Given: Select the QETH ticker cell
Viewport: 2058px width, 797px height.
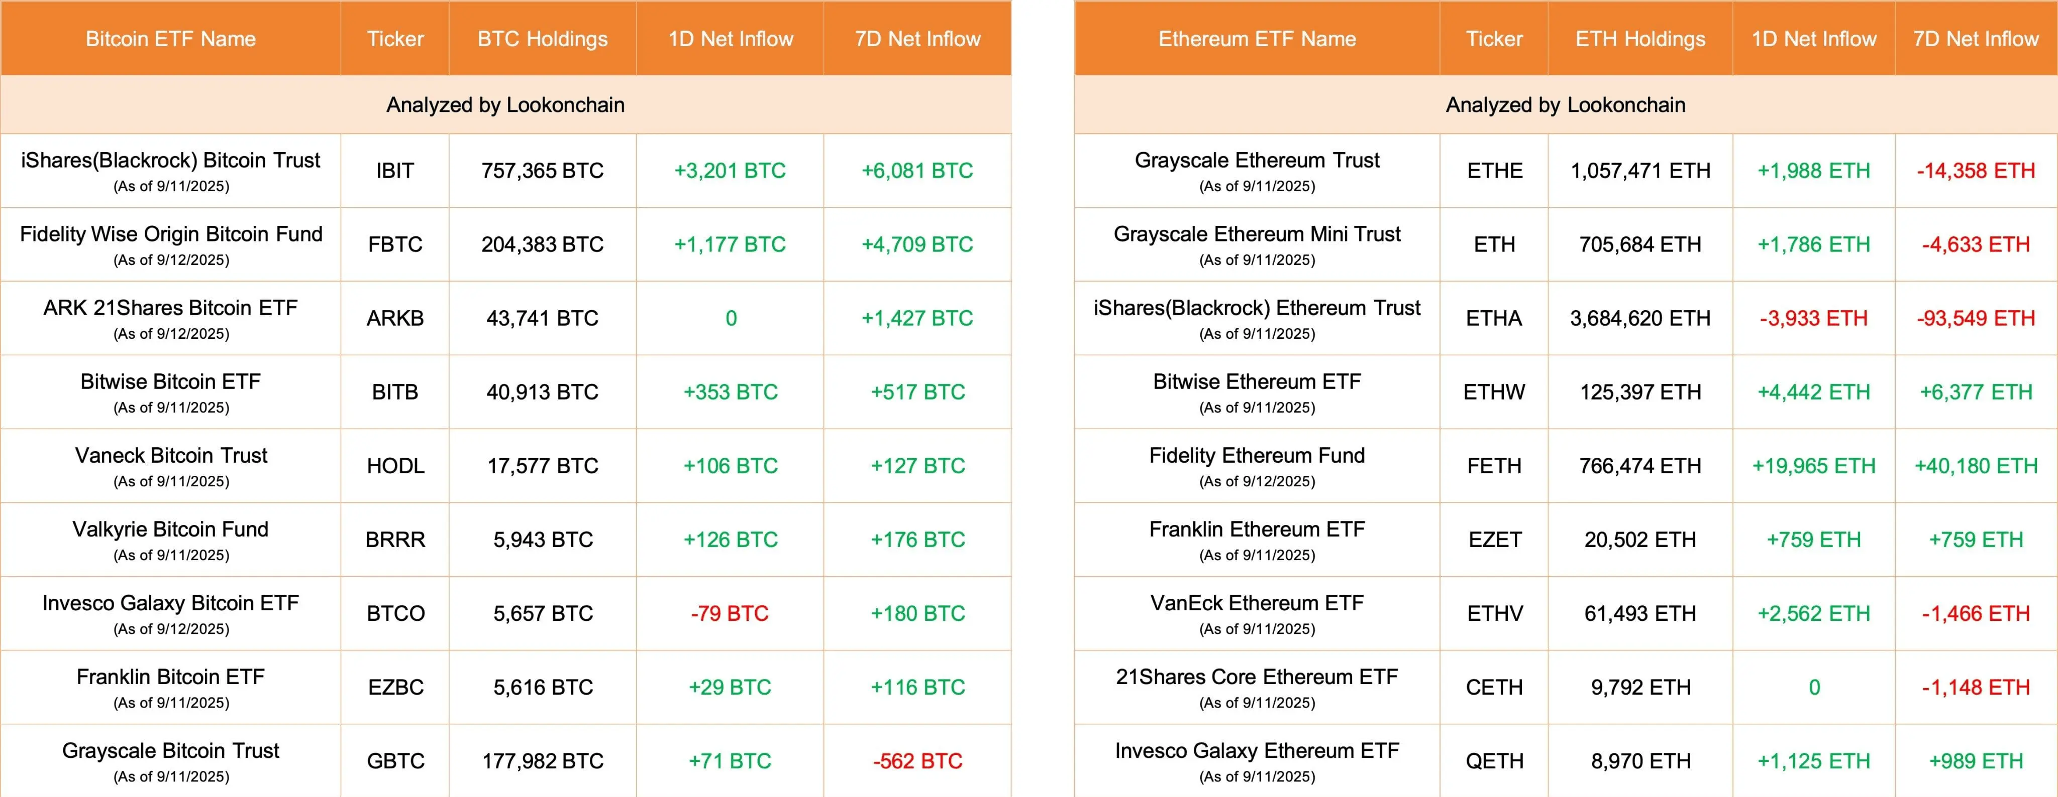Looking at the screenshot, I should [x=1494, y=761].
